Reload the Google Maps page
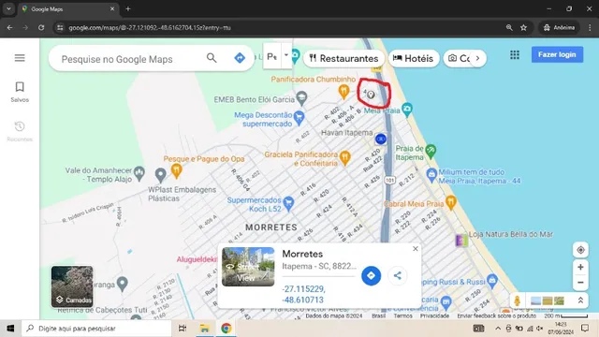The image size is (599, 337). (x=41, y=27)
